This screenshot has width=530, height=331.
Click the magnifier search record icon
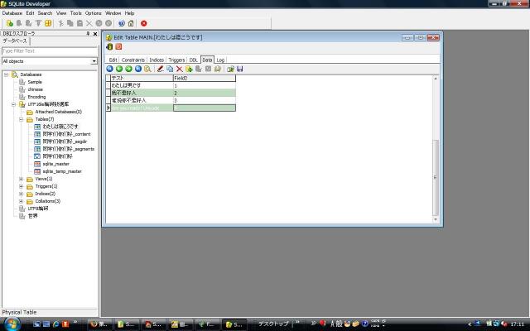click(x=147, y=69)
